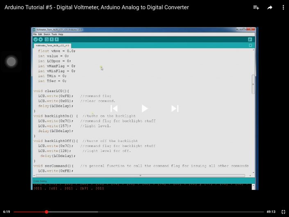Image resolution: width=289 pixels, height=217 pixels.
Task: Seek in the video progress bar
Action: pyautogui.click(x=139, y=212)
